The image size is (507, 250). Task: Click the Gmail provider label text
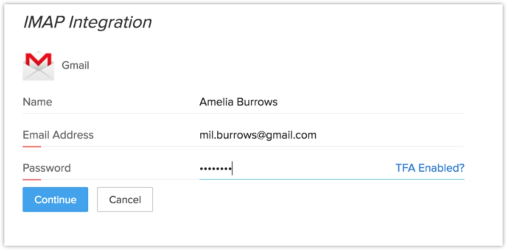75,65
